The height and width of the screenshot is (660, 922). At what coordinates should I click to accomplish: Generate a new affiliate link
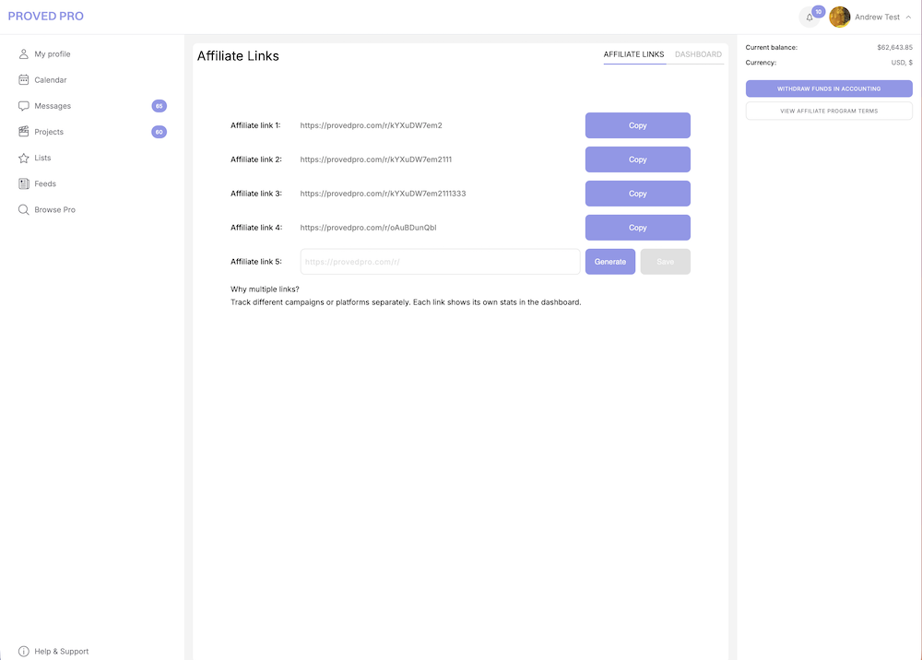click(609, 261)
